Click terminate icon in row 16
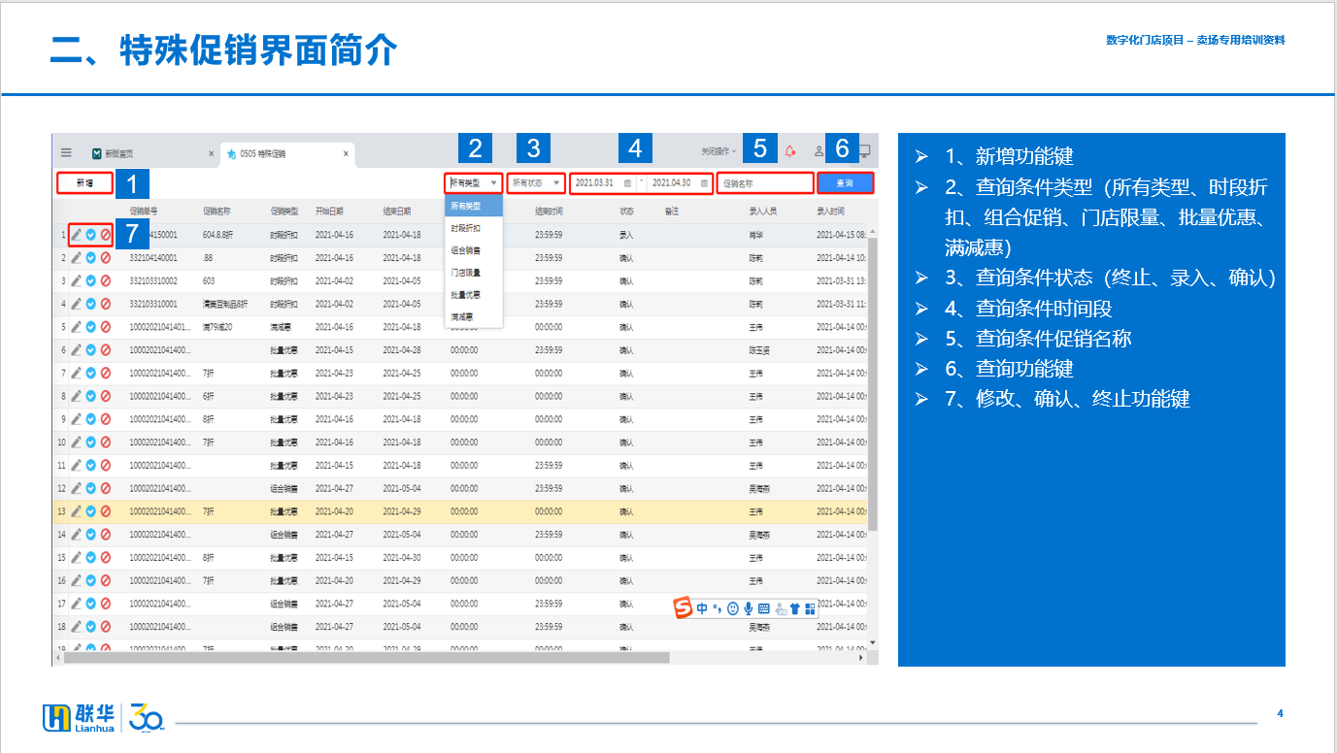The image size is (1337, 753). [x=106, y=580]
